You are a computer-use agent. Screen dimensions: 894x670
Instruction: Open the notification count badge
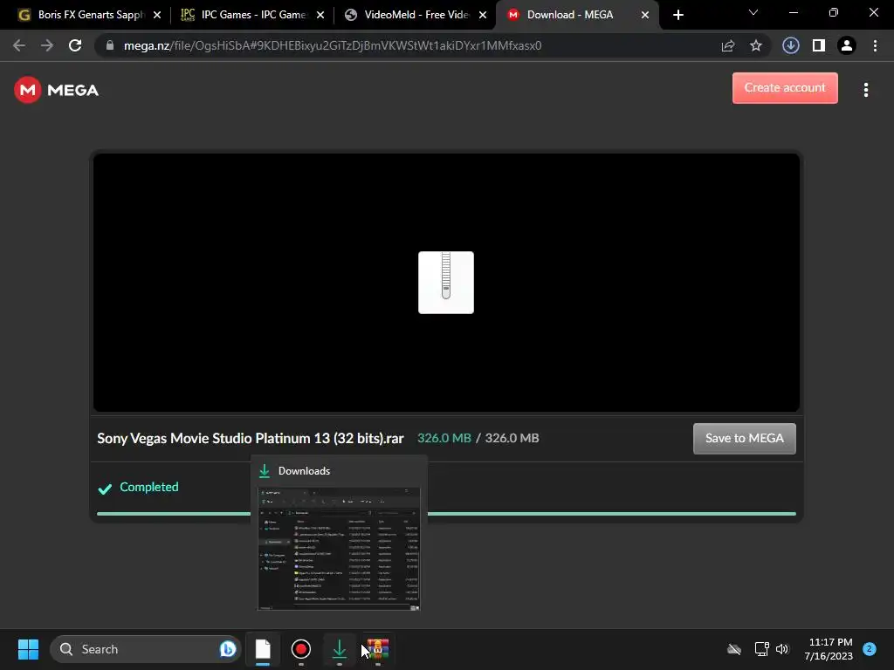(870, 649)
